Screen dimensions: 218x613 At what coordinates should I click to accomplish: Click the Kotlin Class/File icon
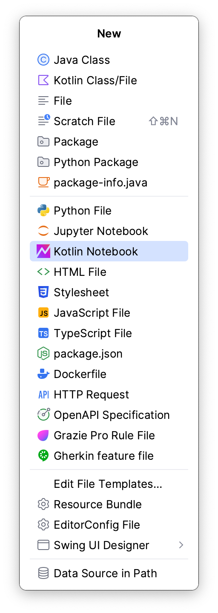(43, 80)
